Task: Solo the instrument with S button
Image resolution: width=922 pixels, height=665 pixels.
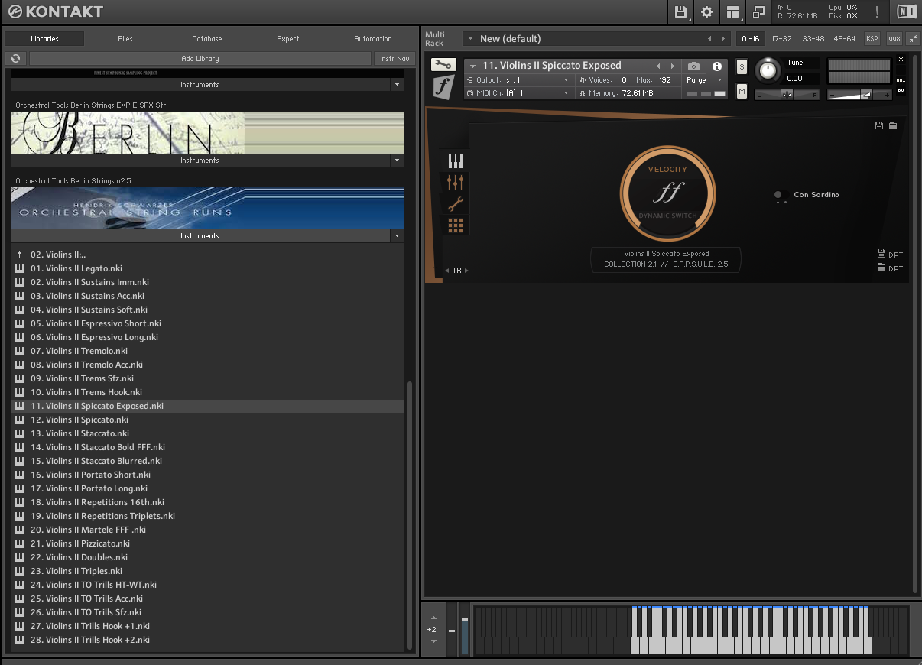Action: [742, 66]
